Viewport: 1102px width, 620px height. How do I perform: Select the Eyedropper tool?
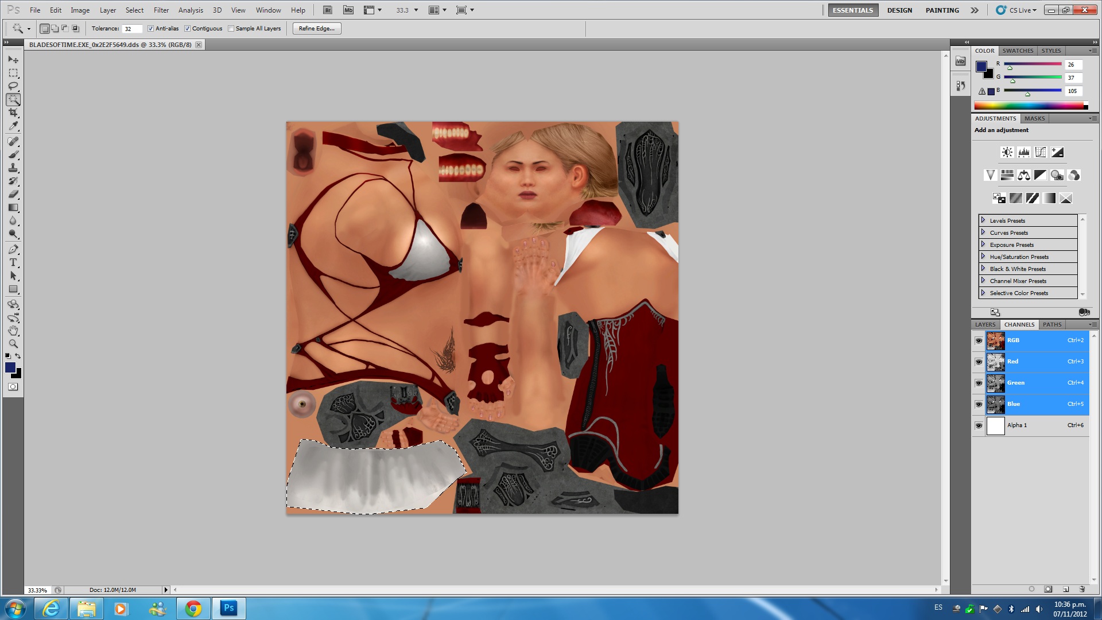pos(13,126)
